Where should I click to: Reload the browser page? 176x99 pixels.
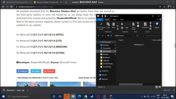(x=12, y=7)
